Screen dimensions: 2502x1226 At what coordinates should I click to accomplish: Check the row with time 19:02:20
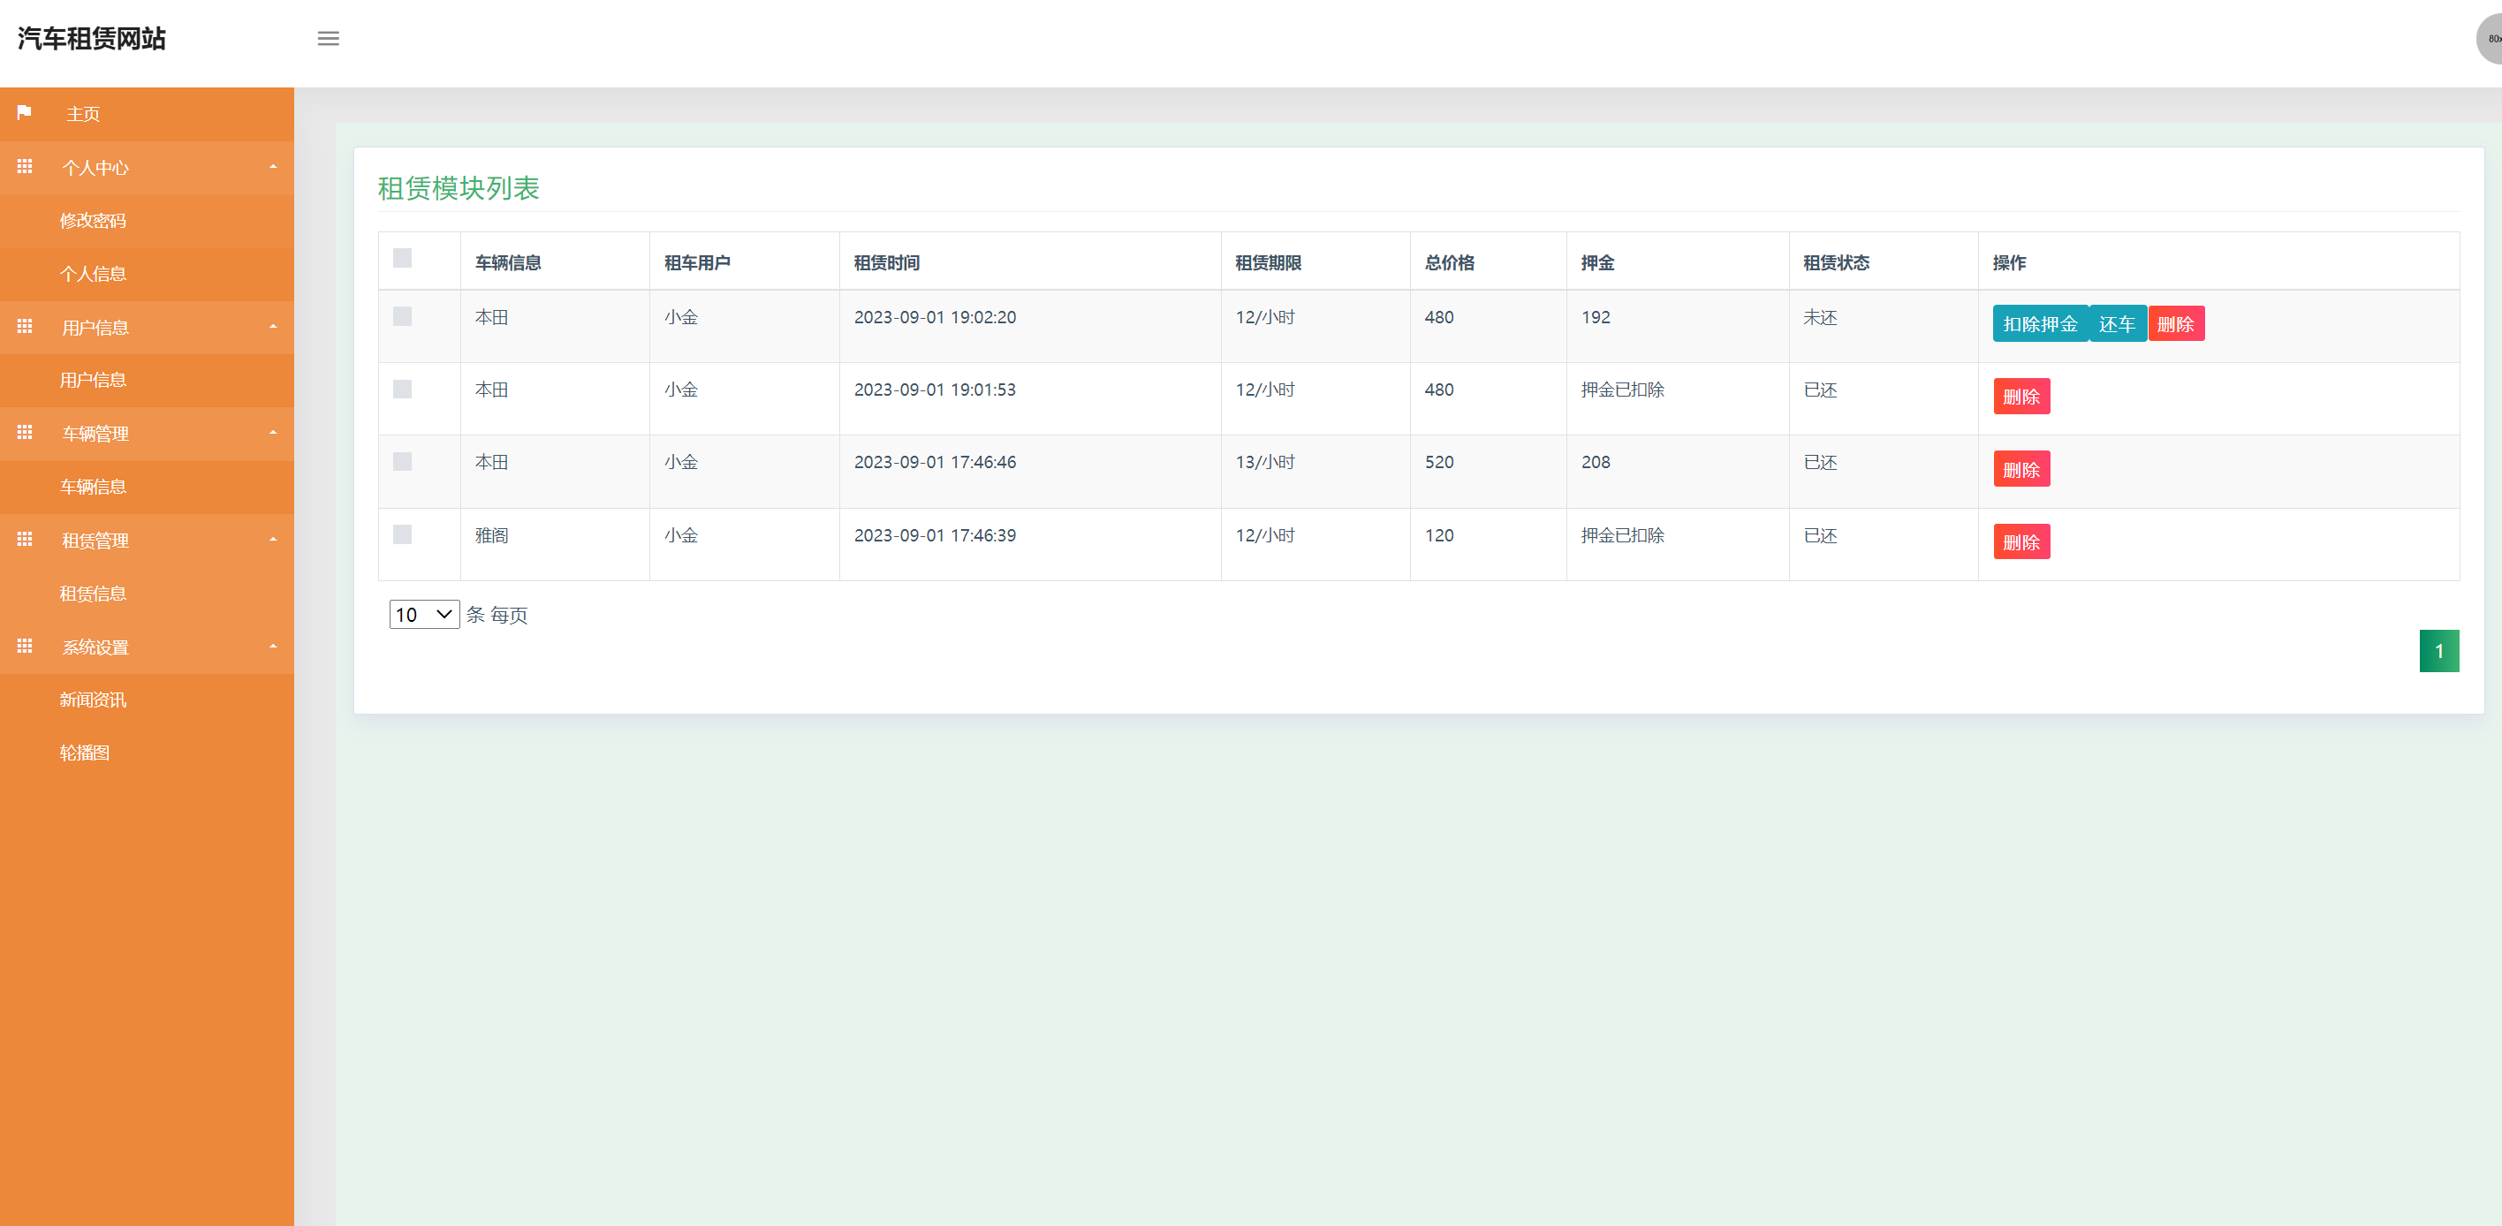tap(402, 316)
